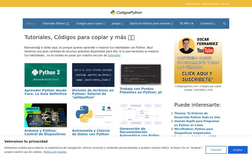Open División de Archivos en Python article
252x157 pixels.
point(93,94)
